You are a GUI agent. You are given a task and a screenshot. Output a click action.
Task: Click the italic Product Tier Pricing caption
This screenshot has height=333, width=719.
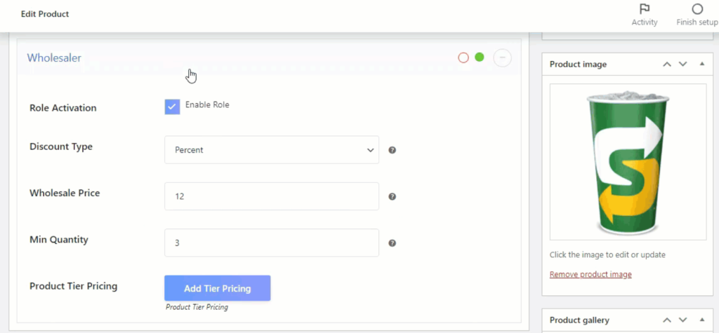point(197,307)
